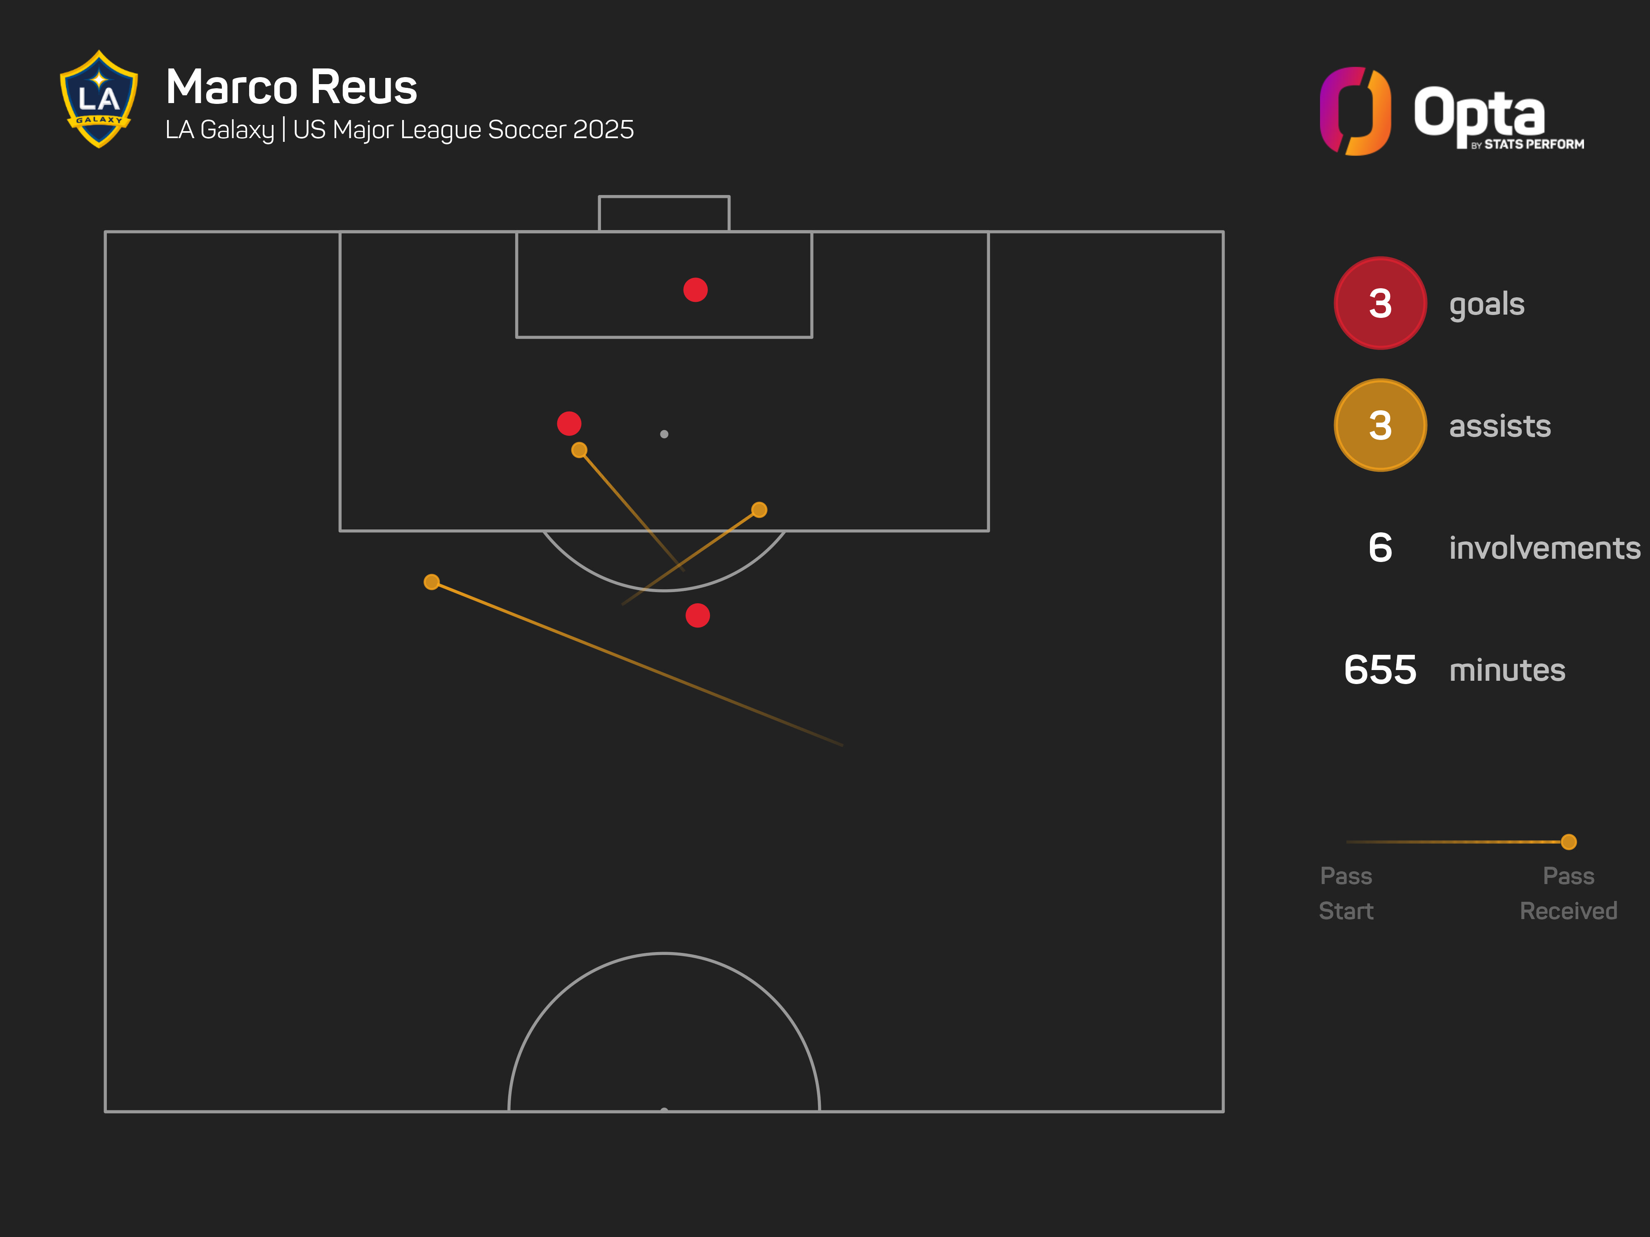Viewport: 1650px width, 1237px height.
Task: Click the red goals count circle
Action: pos(1380,303)
